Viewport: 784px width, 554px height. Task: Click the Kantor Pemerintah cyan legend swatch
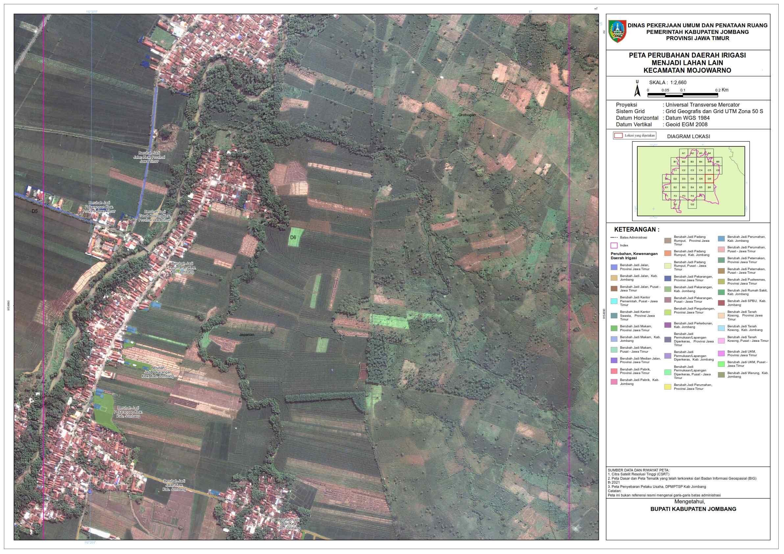614,301
